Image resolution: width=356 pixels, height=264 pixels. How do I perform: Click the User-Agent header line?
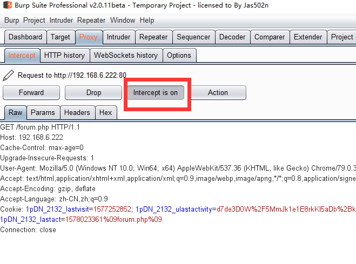178,168
